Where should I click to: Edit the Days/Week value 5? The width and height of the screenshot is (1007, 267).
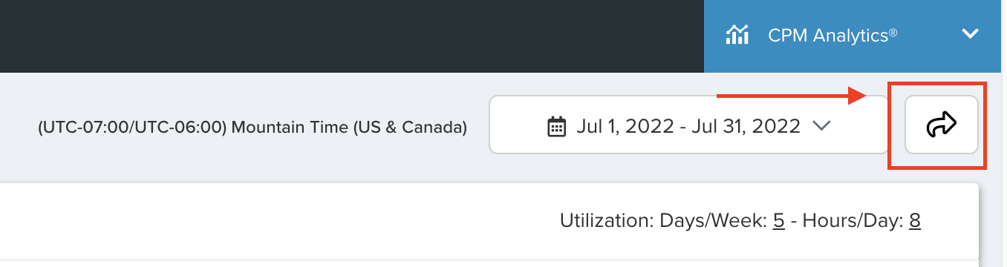click(779, 221)
